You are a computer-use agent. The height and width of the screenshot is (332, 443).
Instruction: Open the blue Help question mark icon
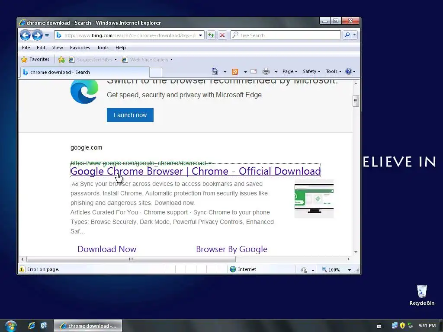tap(349, 71)
